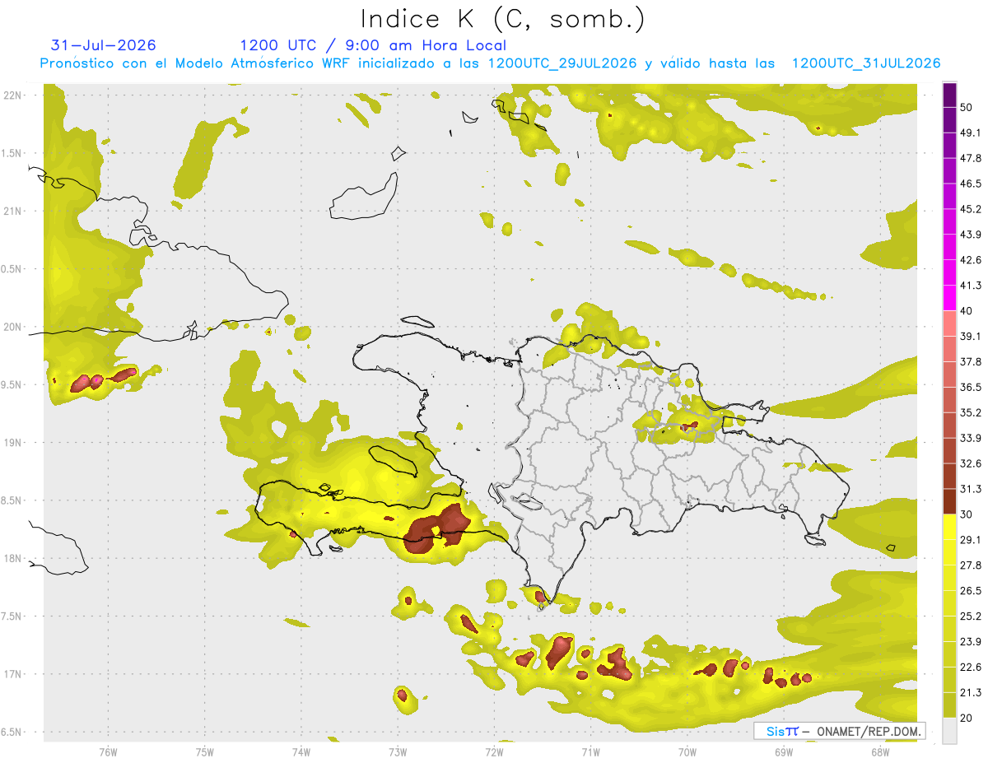988x763 pixels.
Task: Click the '69W' longitude label
Action: (x=784, y=751)
